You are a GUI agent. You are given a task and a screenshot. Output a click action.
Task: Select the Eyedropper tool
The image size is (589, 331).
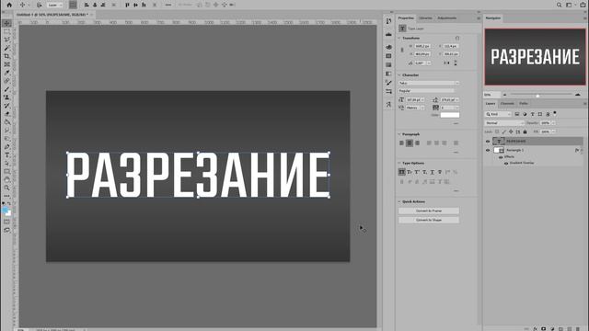[6, 73]
